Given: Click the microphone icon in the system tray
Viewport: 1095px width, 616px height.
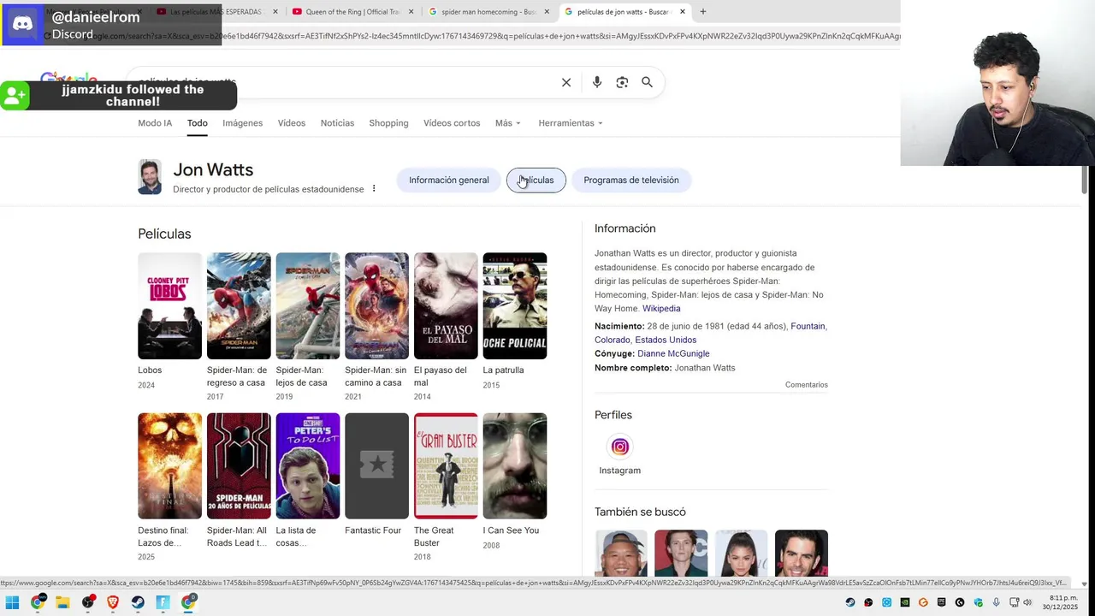Looking at the screenshot, I should (997, 602).
